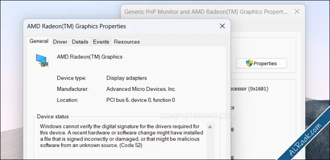Click the 'Manufacturer:' label

(73, 89)
